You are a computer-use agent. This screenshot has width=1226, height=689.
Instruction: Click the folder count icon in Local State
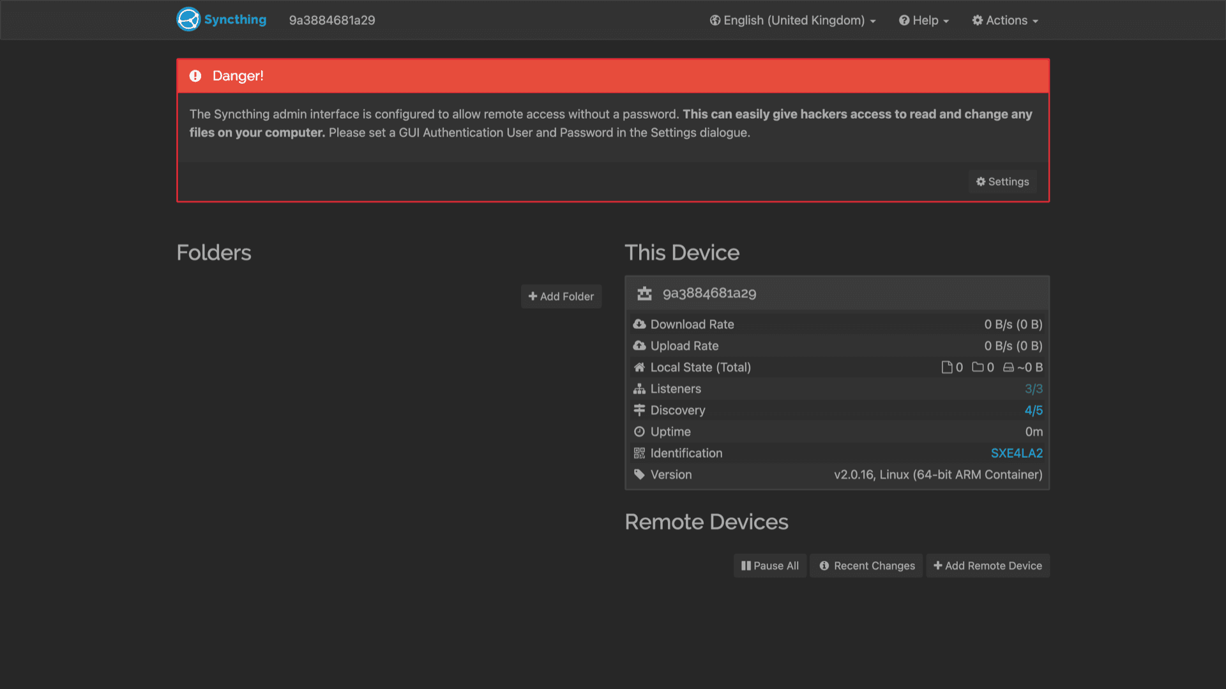(978, 367)
